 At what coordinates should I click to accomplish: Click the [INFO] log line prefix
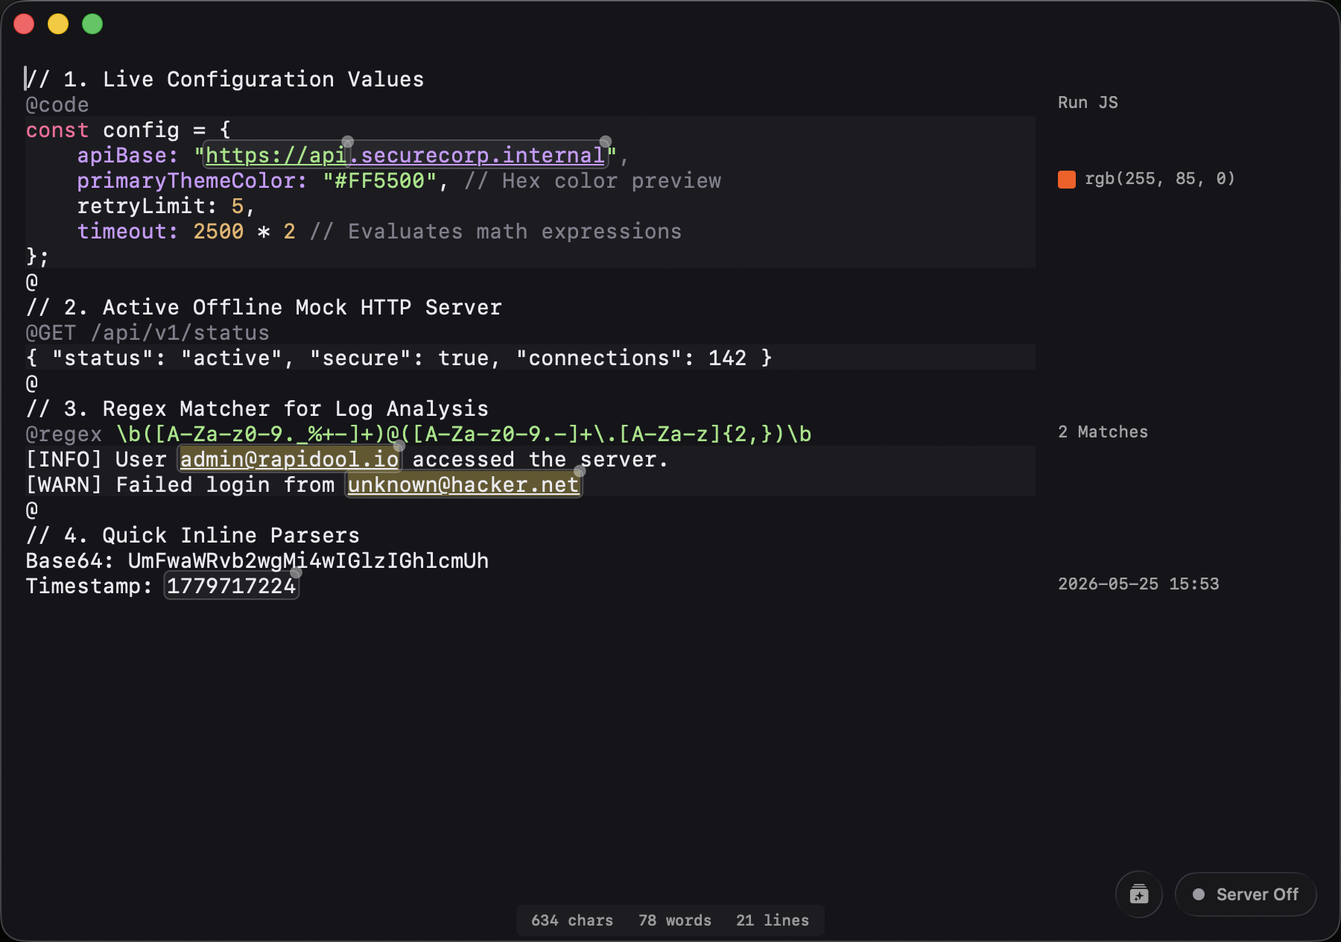coord(63,459)
